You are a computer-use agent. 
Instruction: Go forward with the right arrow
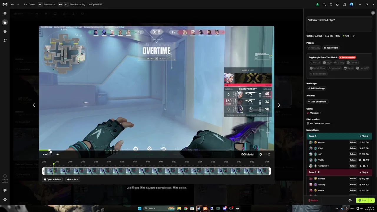tap(18, 4)
